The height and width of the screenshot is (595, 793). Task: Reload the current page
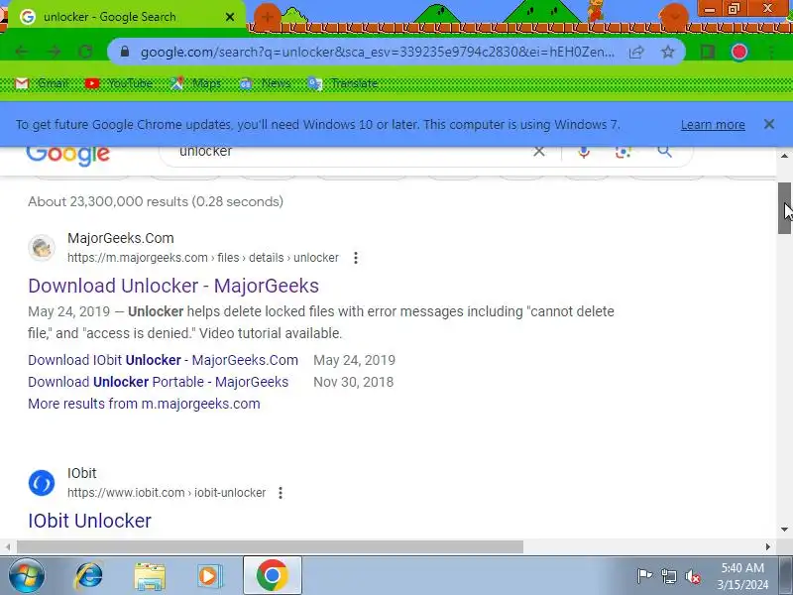85,52
